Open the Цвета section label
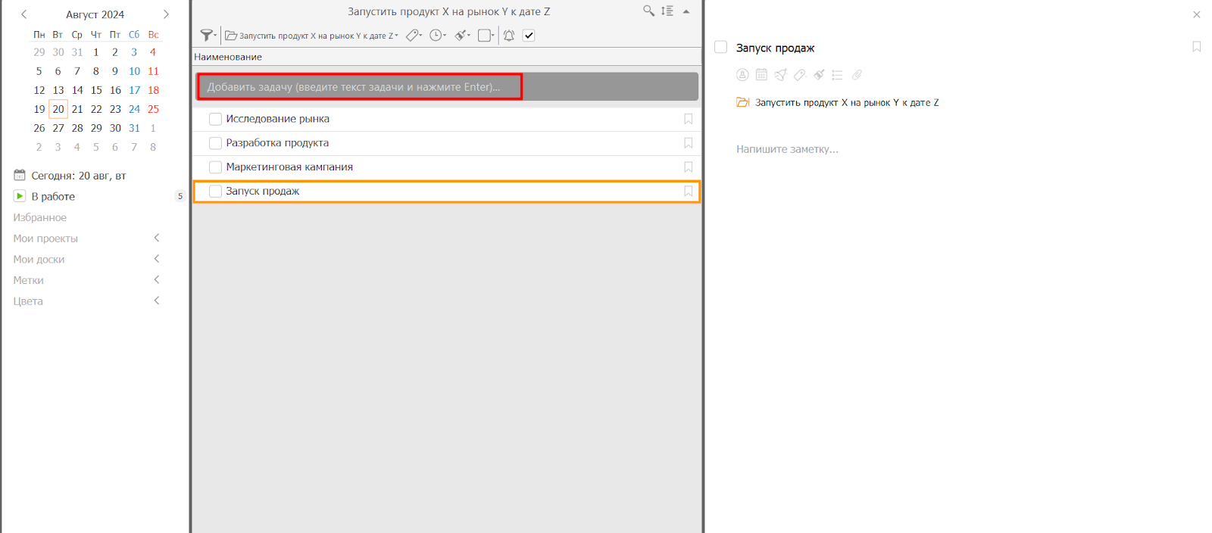This screenshot has width=1212, height=533. point(28,301)
